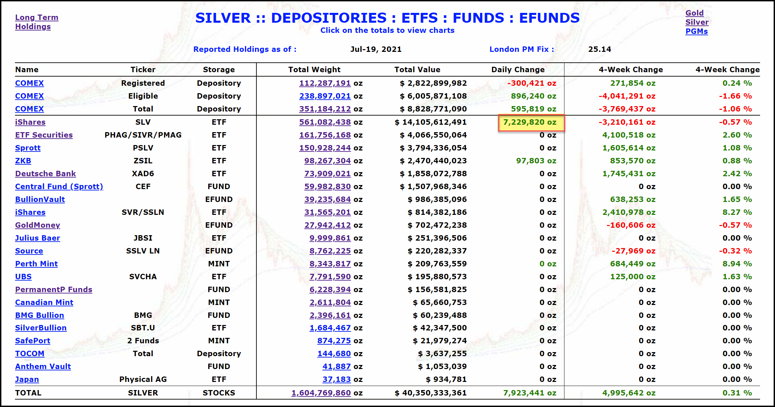
Task: Click Canadian Mint name link
Action: click(44, 302)
